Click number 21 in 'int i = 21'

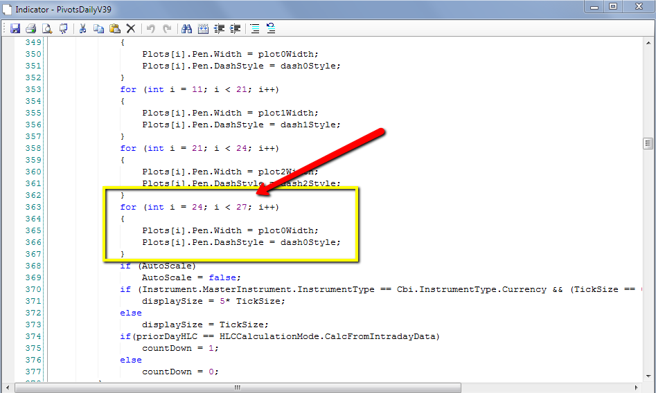point(197,148)
